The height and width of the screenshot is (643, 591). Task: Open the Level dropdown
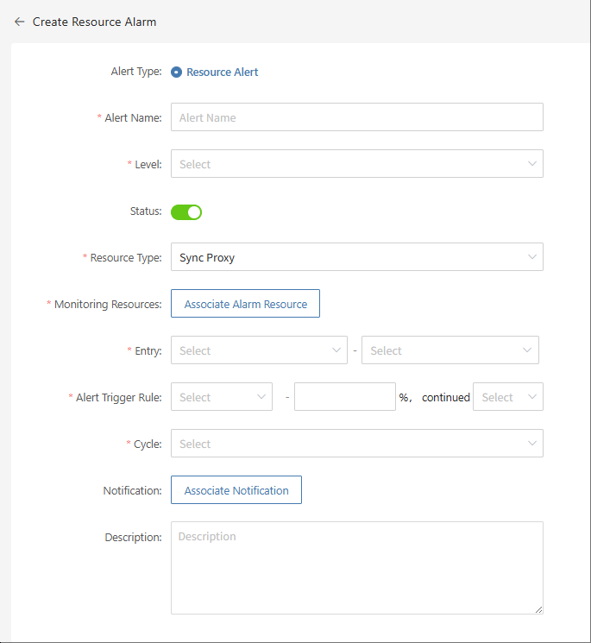coord(357,164)
